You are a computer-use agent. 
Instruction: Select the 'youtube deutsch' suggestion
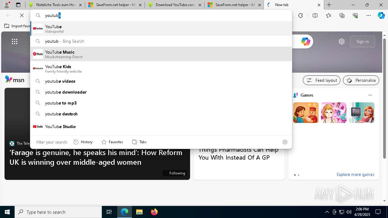click(161, 114)
